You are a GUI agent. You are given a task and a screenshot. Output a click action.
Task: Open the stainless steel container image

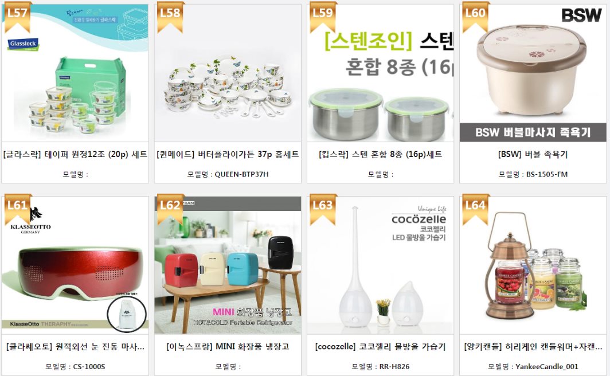coord(380,73)
